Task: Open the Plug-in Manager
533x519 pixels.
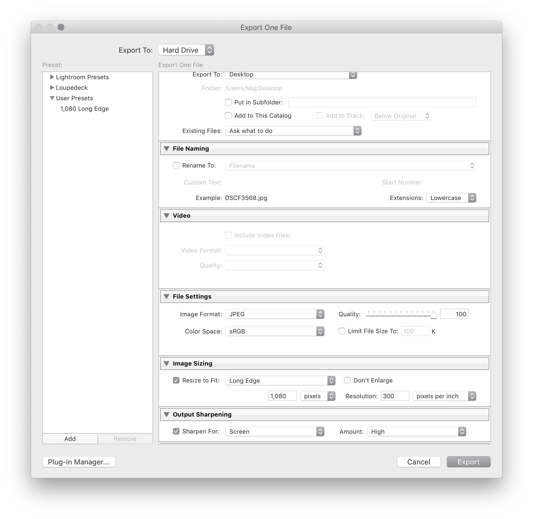Action: pyautogui.click(x=79, y=462)
